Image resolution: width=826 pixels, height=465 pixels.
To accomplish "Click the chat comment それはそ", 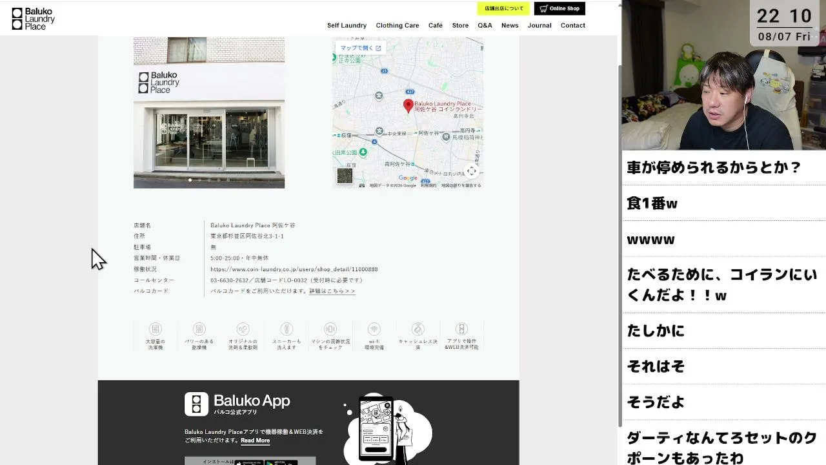I will [x=656, y=366].
